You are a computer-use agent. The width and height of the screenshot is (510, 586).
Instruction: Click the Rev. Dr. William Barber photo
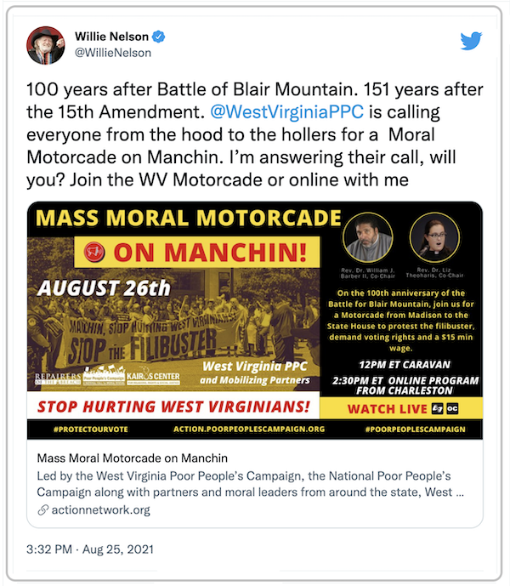tap(368, 237)
